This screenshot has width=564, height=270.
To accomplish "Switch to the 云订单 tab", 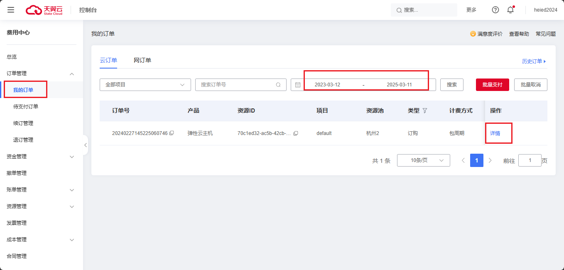I will 108,60.
